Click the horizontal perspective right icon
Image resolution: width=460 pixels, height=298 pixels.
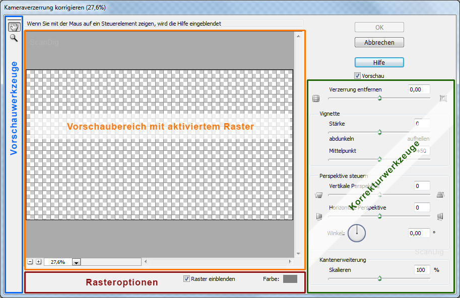[x=440, y=217]
